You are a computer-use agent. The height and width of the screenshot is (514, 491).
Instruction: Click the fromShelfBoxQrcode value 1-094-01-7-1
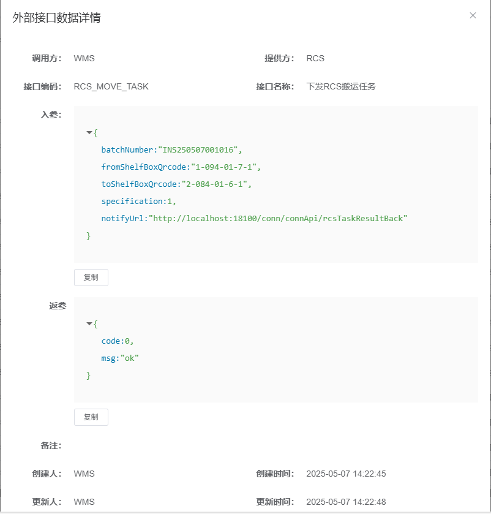223,167
